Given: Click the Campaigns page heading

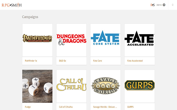Looking at the screenshot, I should point(30,17).
